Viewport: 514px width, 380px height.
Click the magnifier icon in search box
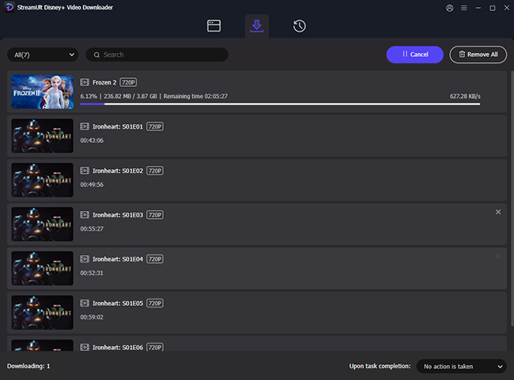click(96, 55)
